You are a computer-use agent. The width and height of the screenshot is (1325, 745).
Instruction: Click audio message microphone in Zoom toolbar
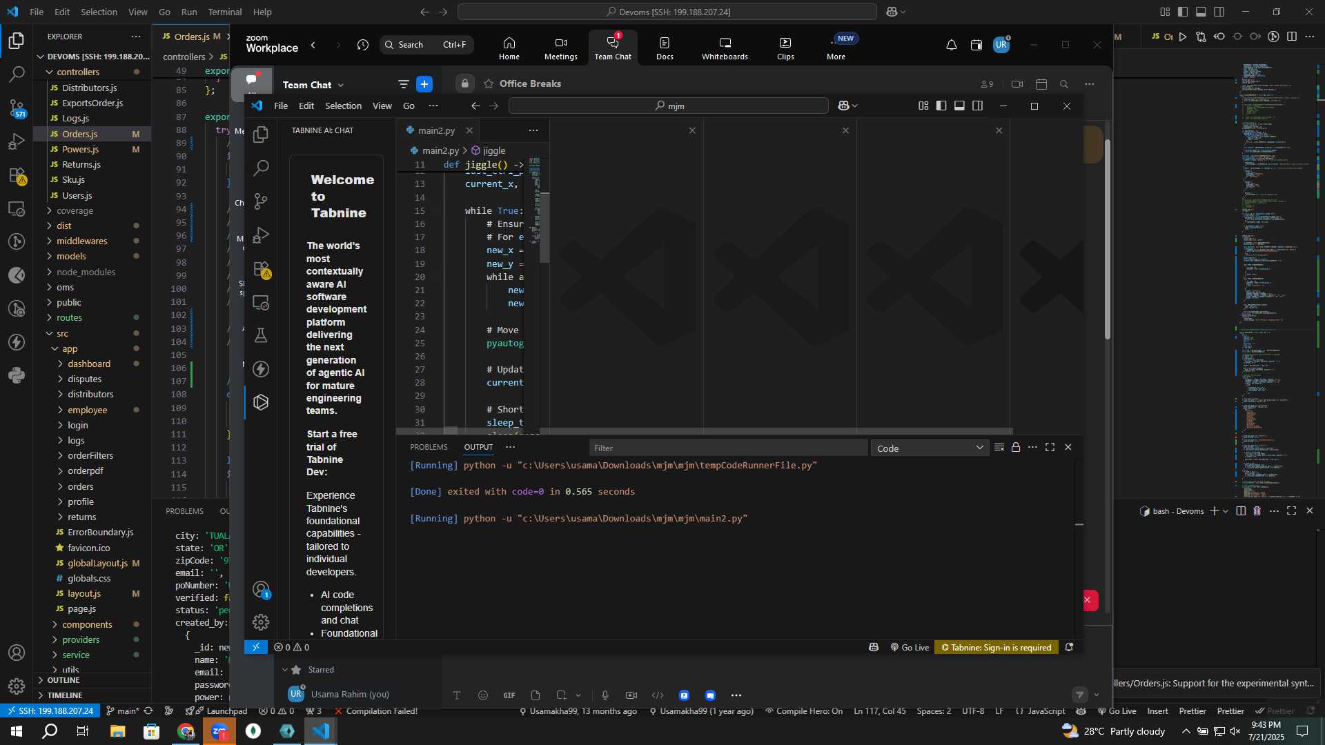pos(605,695)
